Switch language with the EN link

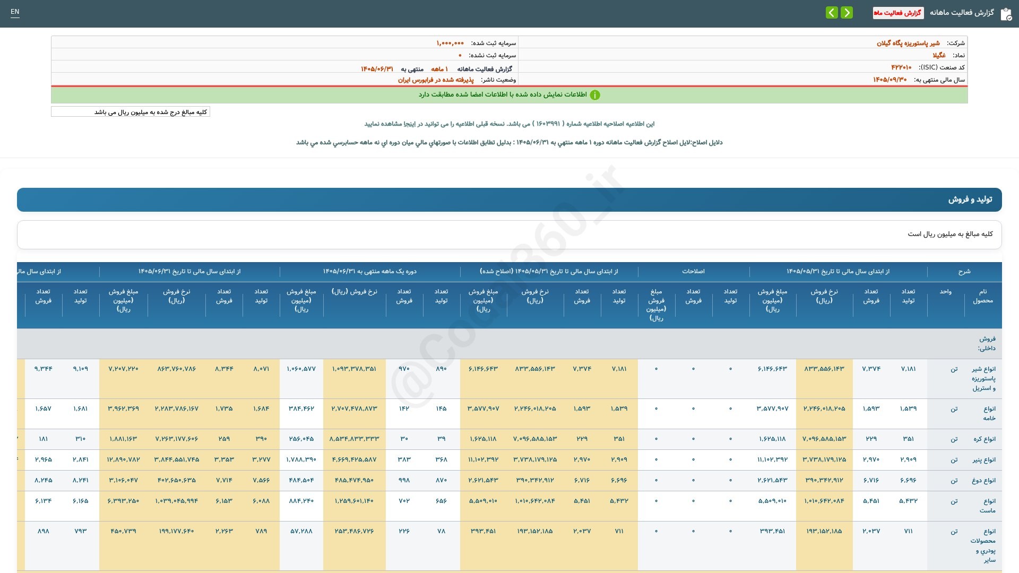15,12
